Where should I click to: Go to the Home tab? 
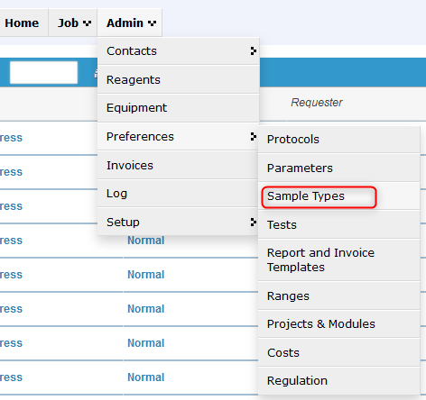(x=22, y=23)
